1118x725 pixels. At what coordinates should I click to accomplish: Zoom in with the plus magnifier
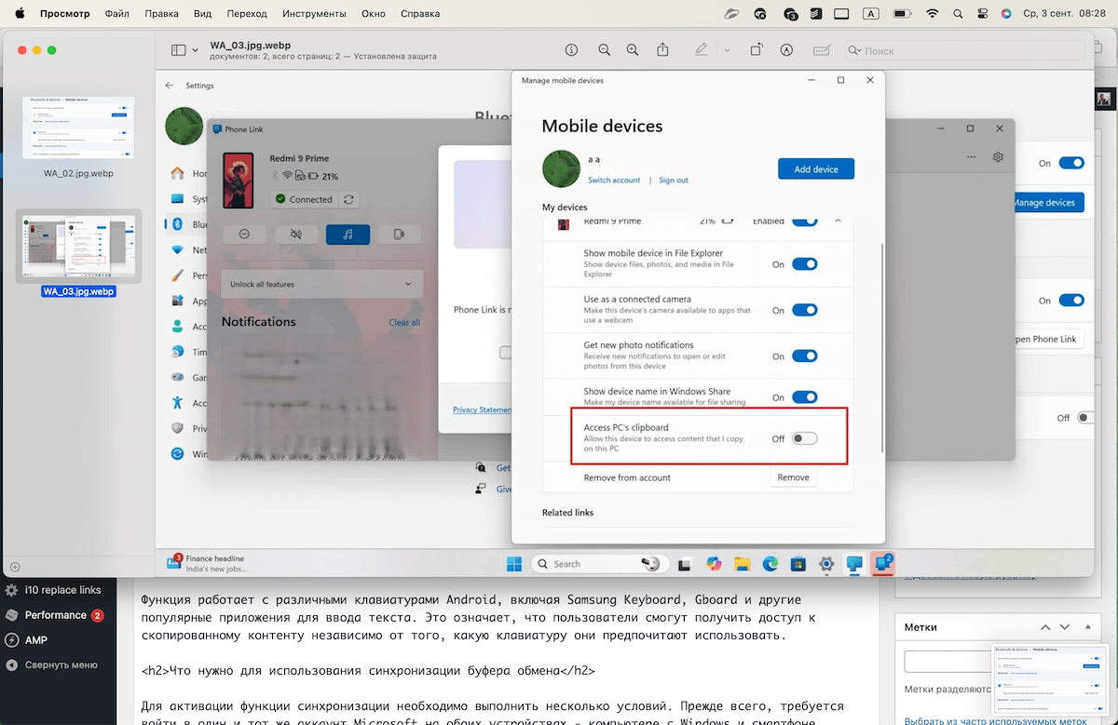[633, 50]
